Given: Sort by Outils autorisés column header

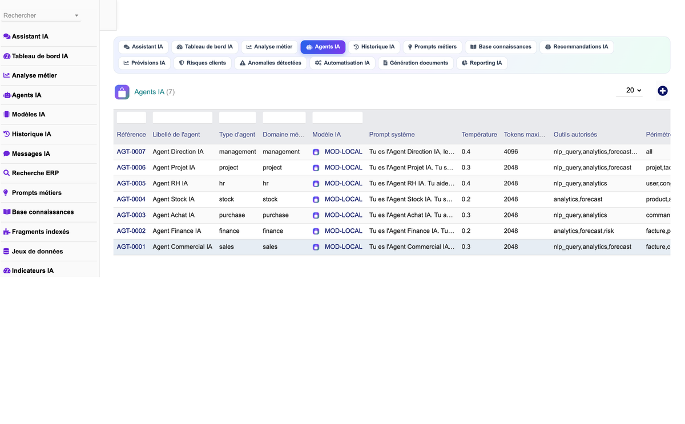Looking at the screenshot, I should point(575,135).
